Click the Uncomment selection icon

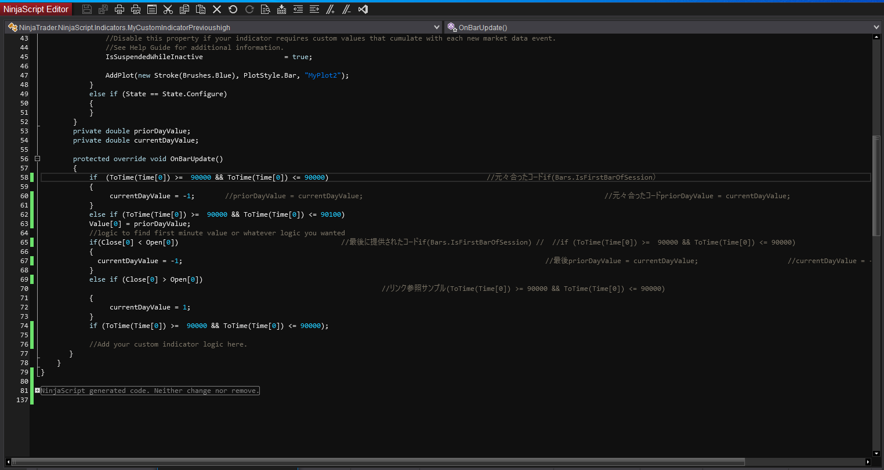(347, 9)
